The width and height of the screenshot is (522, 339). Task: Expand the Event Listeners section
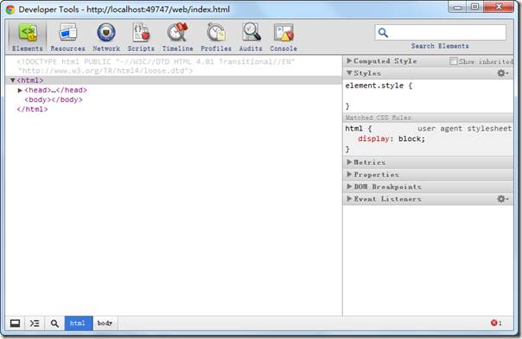[x=349, y=199]
